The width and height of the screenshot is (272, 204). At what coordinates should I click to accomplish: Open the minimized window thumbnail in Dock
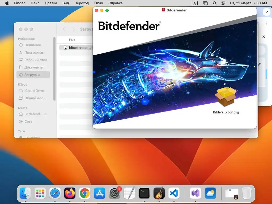232,193
